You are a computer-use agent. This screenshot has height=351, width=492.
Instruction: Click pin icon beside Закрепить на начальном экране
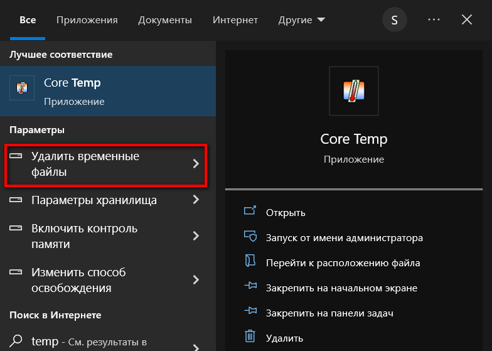[250, 285]
